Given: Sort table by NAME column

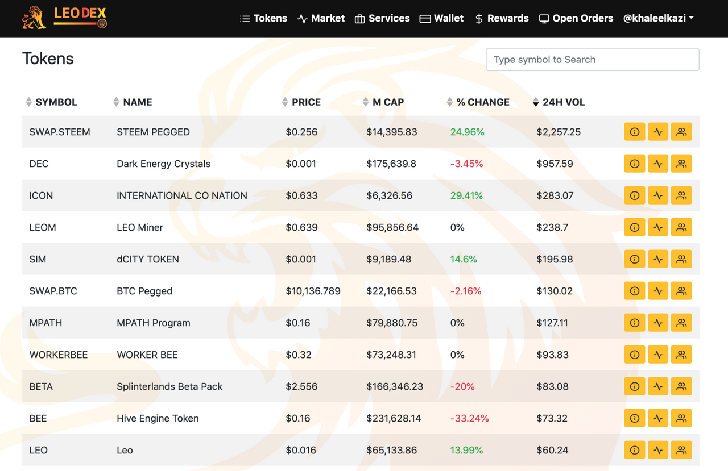Looking at the screenshot, I should [x=133, y=102].
